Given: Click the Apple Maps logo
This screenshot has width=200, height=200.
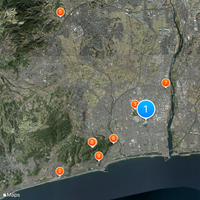Looking at the screenshot, I should click(x=12, y=195).
